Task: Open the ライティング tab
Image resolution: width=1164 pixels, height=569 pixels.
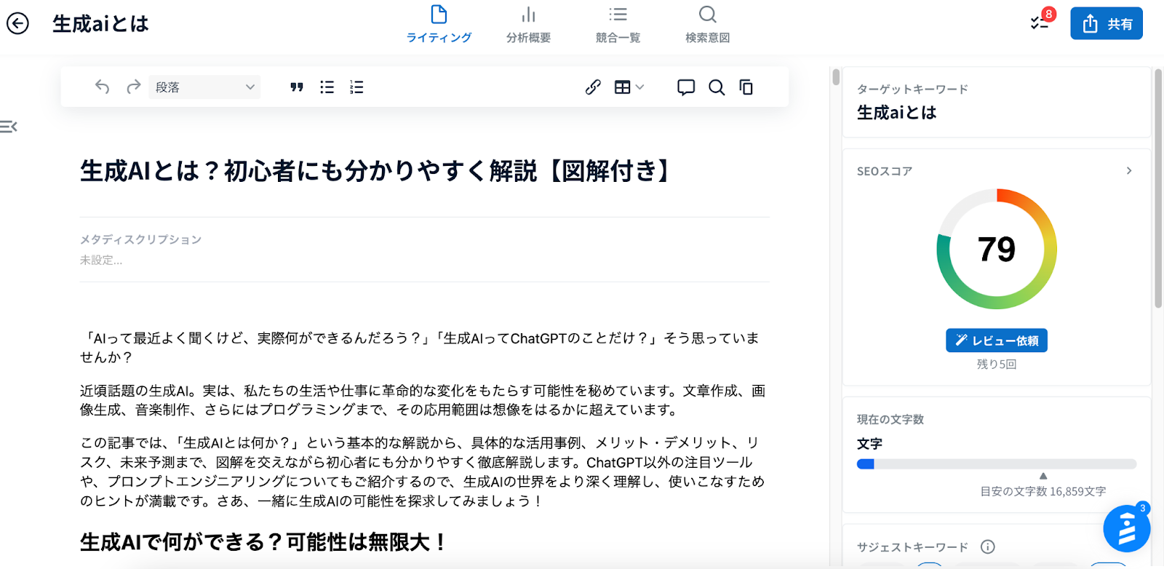Action: [439, 24]
